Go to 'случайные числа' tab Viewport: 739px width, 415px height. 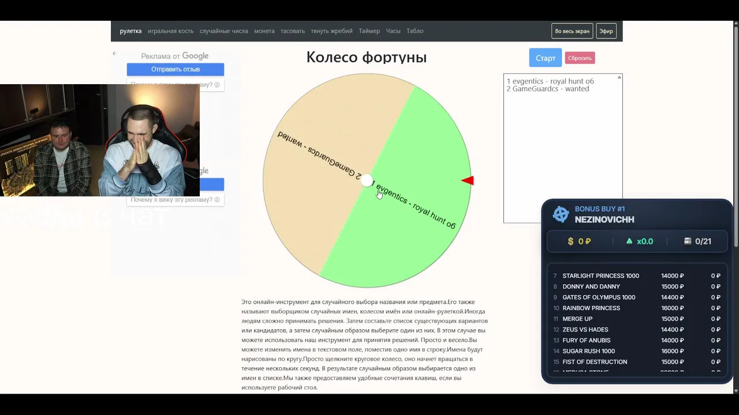click(x=223, y=31)
